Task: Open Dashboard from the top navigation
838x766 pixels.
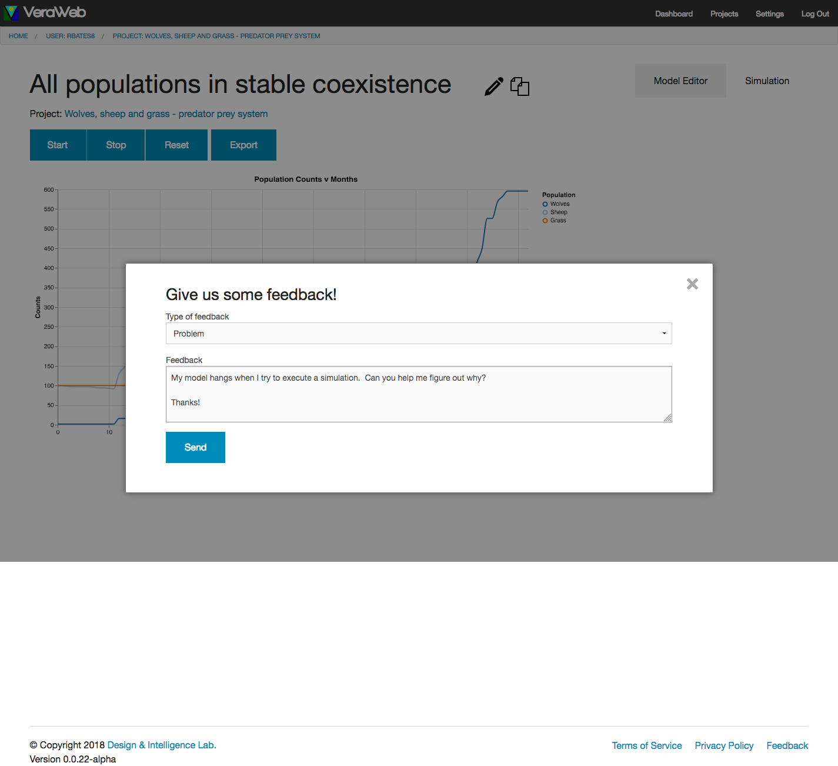Action: pos(674,14)
